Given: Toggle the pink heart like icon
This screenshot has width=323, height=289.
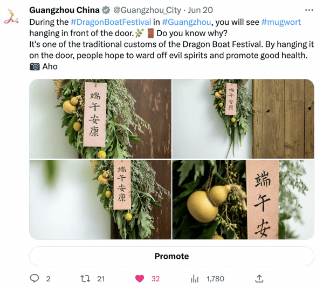Looking at the screenshot, I should pyautogui.click(x=140, y=279).
